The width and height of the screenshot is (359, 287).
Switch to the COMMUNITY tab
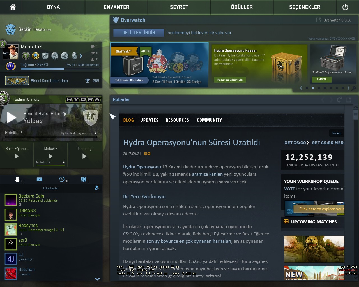(x=209, y=120)
